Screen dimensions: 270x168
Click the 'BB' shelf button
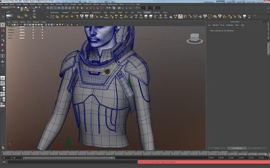tap(249, 17)
